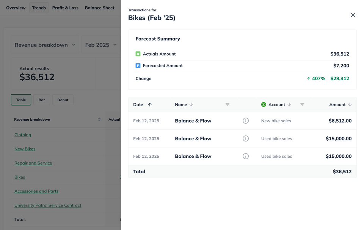This screenshot has height=230, width=364.
Task: Click the Forecast Summary heading
Action: point(158,39)
